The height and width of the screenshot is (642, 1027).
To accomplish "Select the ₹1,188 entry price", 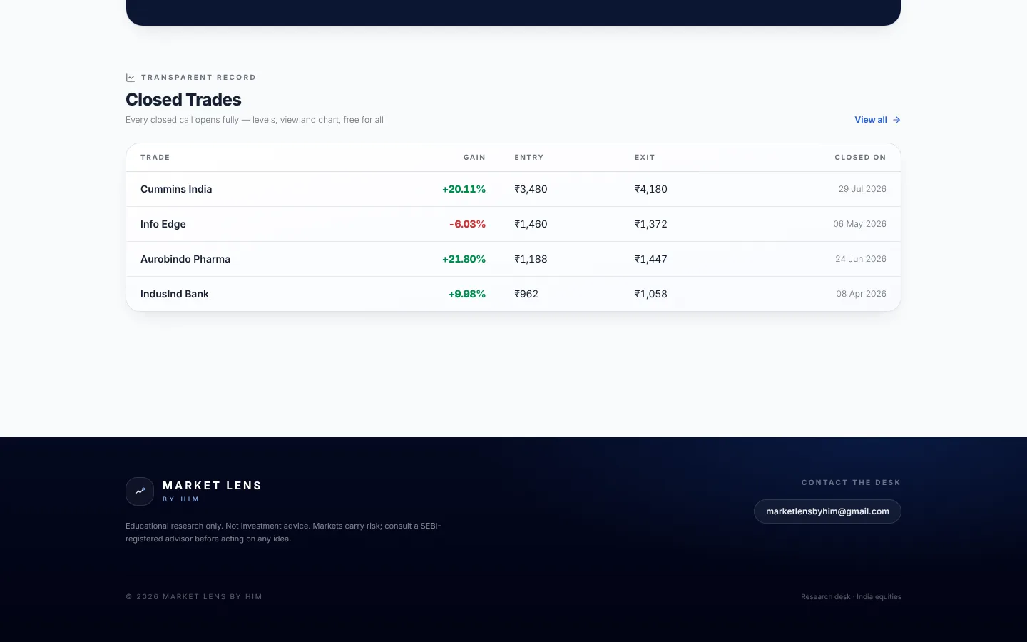I will pyautogui.click(x=531, y=259).
